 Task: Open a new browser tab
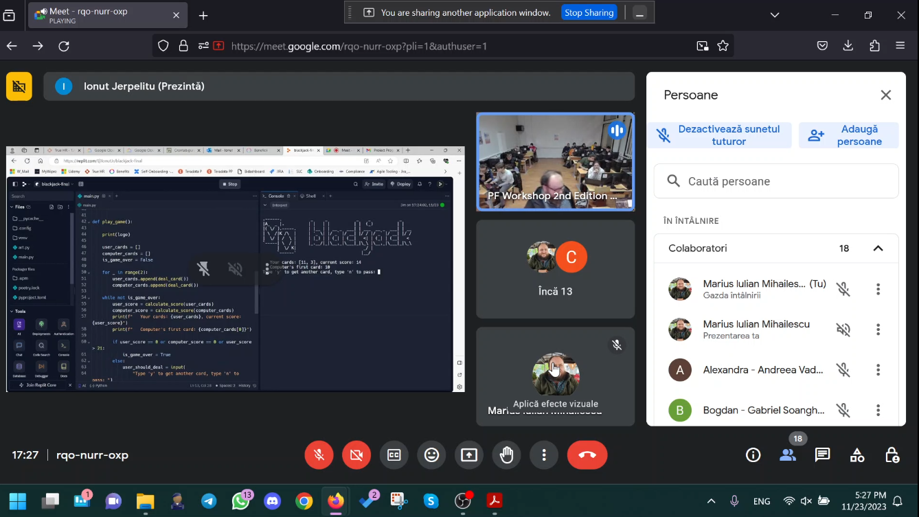203,16
